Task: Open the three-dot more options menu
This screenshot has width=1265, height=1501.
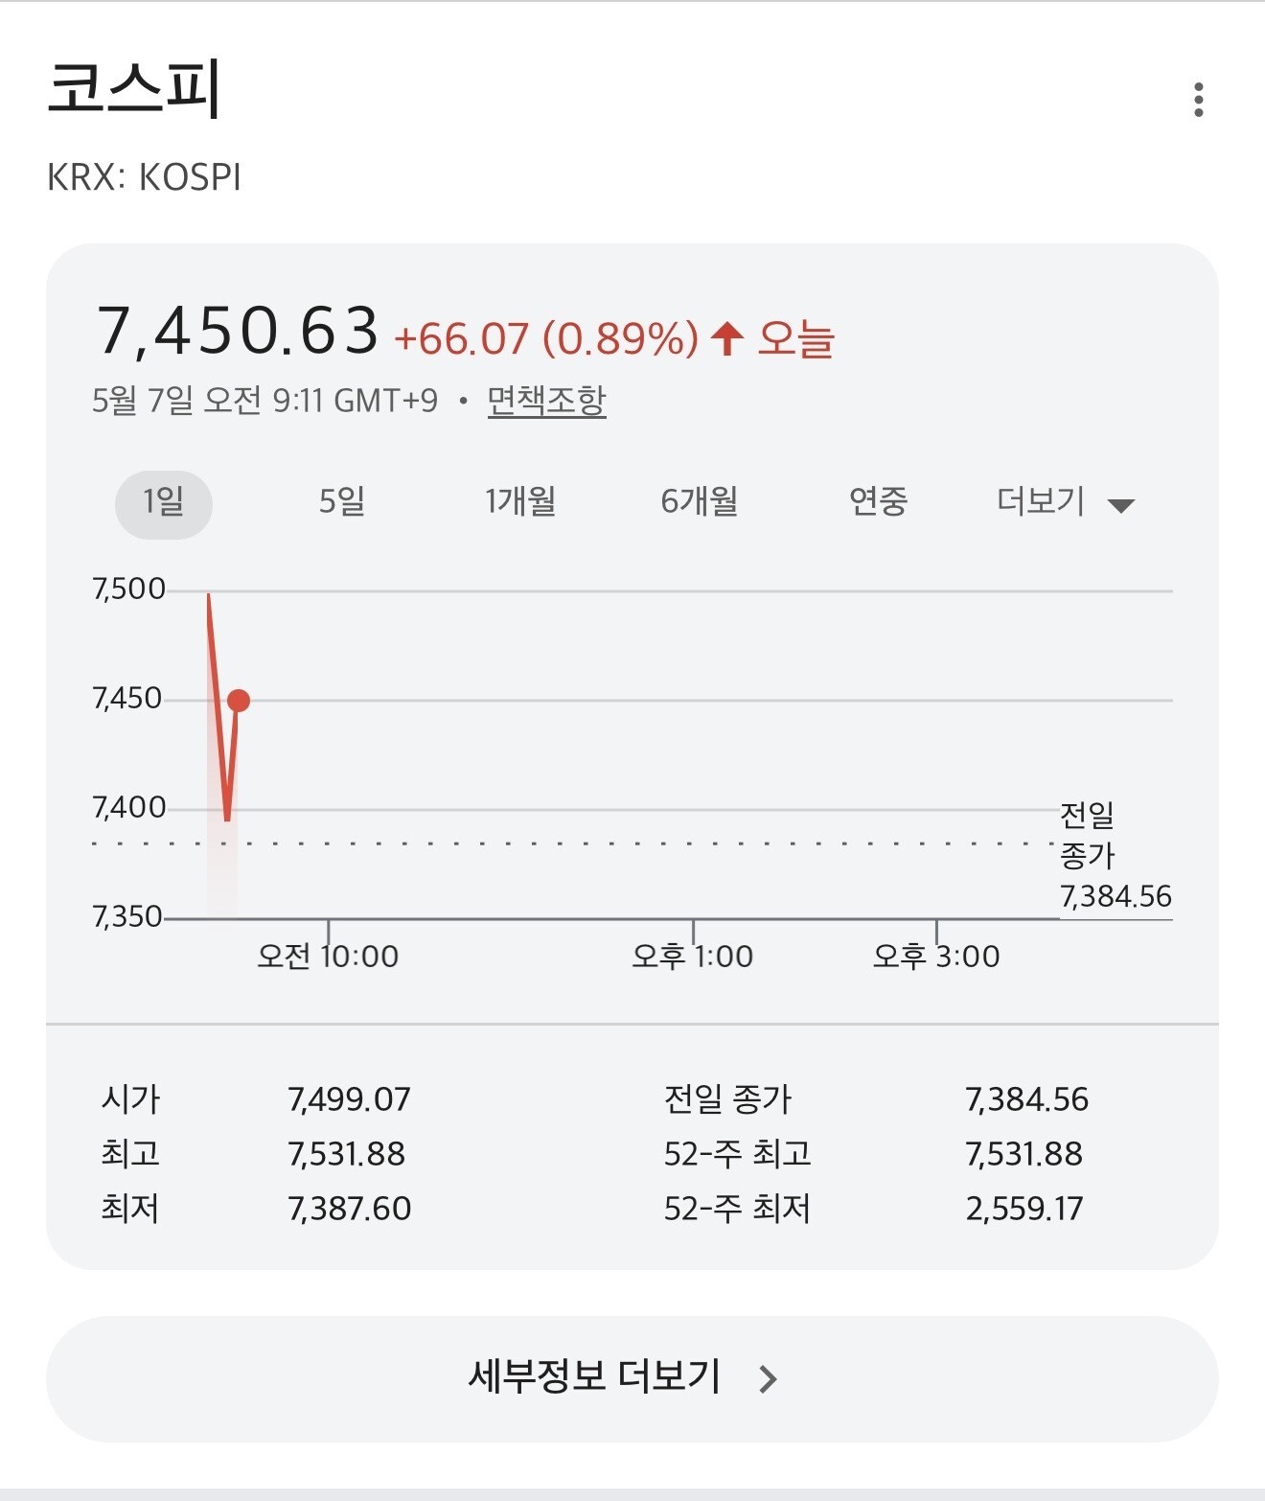Action: (1198, 100)
